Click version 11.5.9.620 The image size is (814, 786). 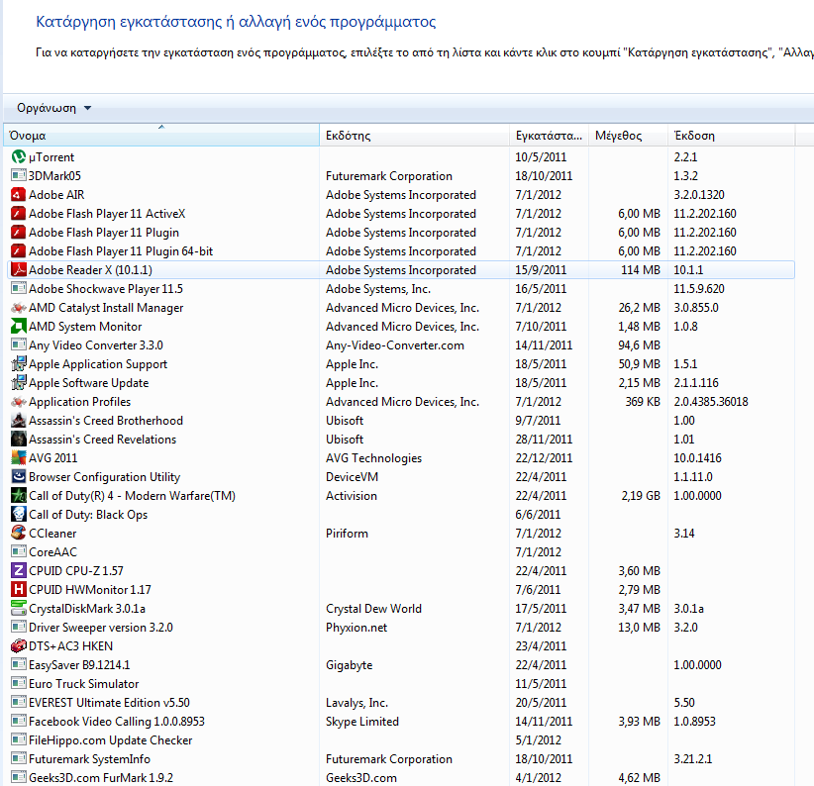(699, 288)
